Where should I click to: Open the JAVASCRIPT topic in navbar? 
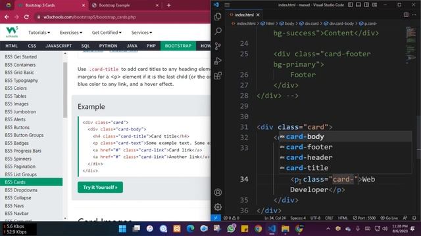coord(59,46)
